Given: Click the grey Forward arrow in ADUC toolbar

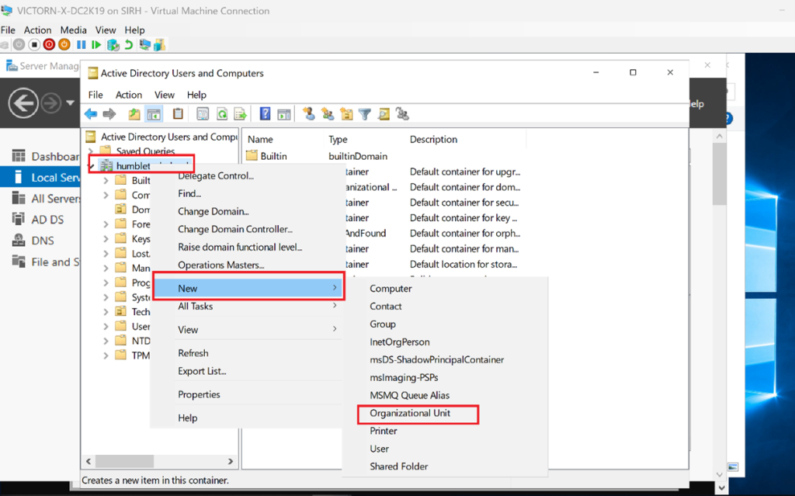Looking at the screenshot, I should (109, 114).
